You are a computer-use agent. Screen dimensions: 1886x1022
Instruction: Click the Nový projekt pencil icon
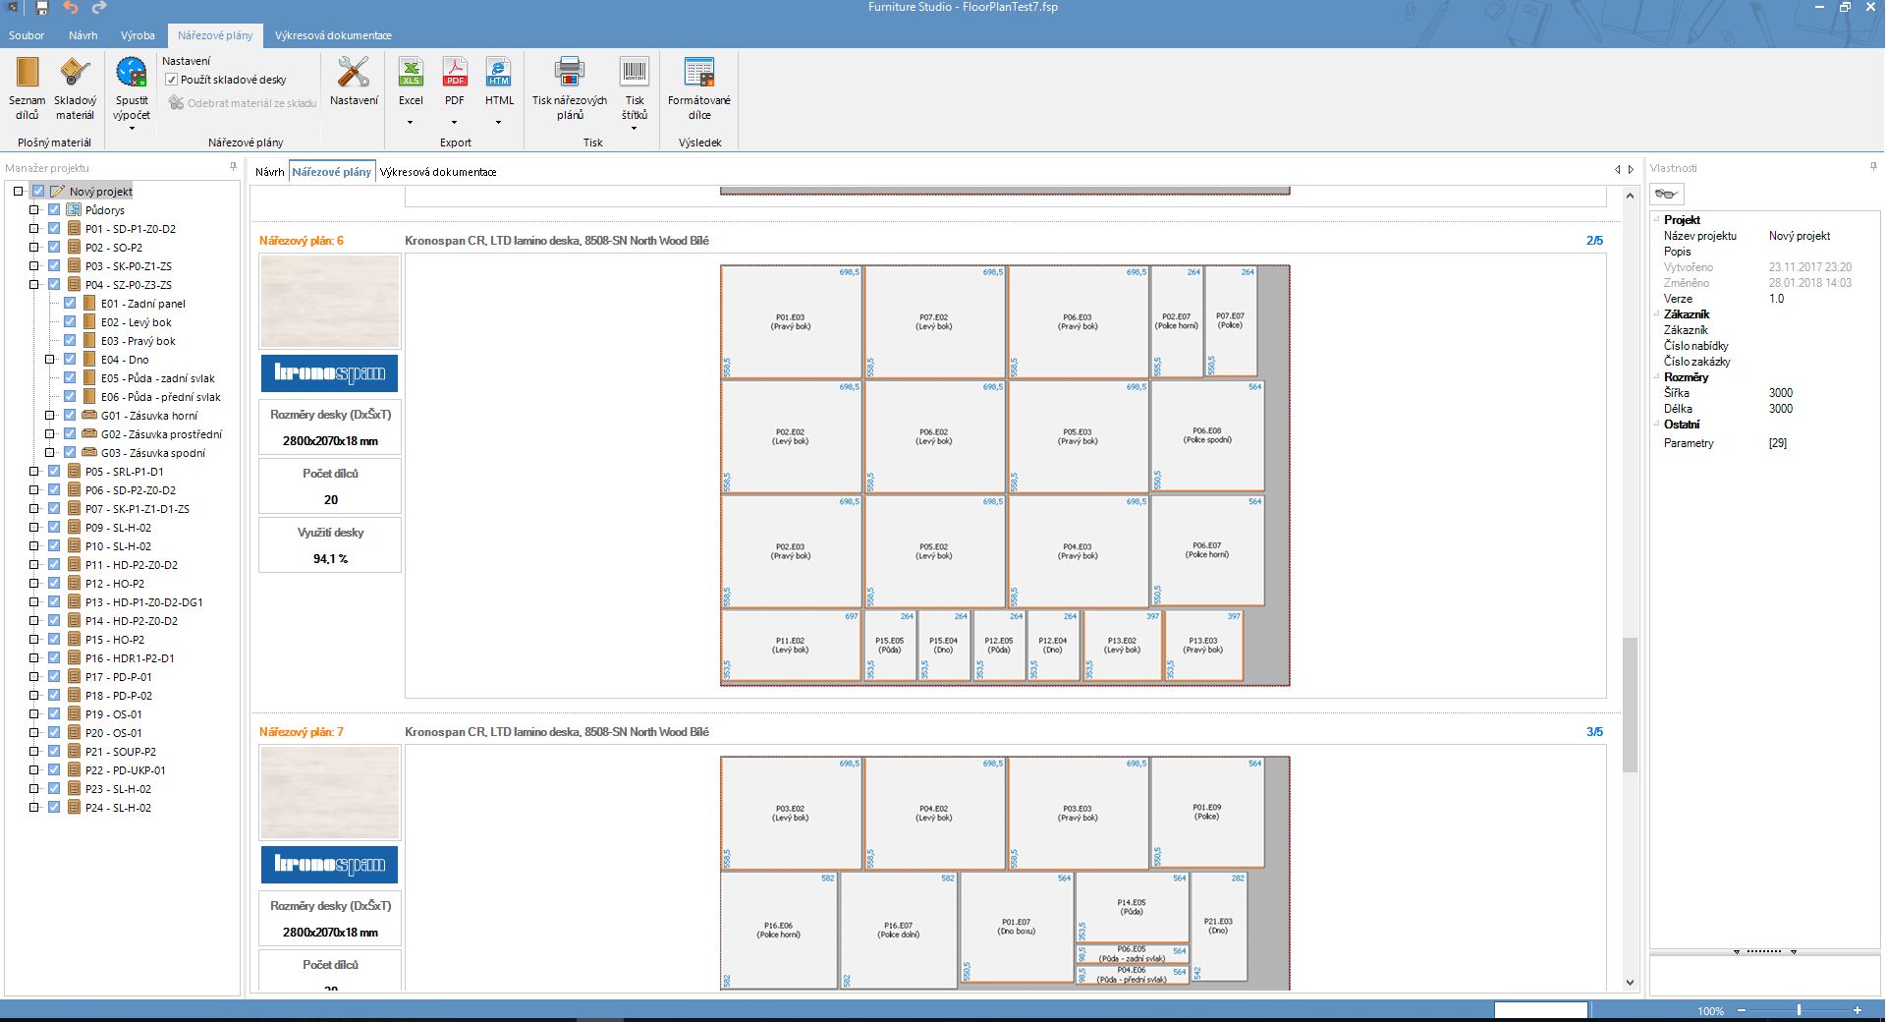coord(58,191)
